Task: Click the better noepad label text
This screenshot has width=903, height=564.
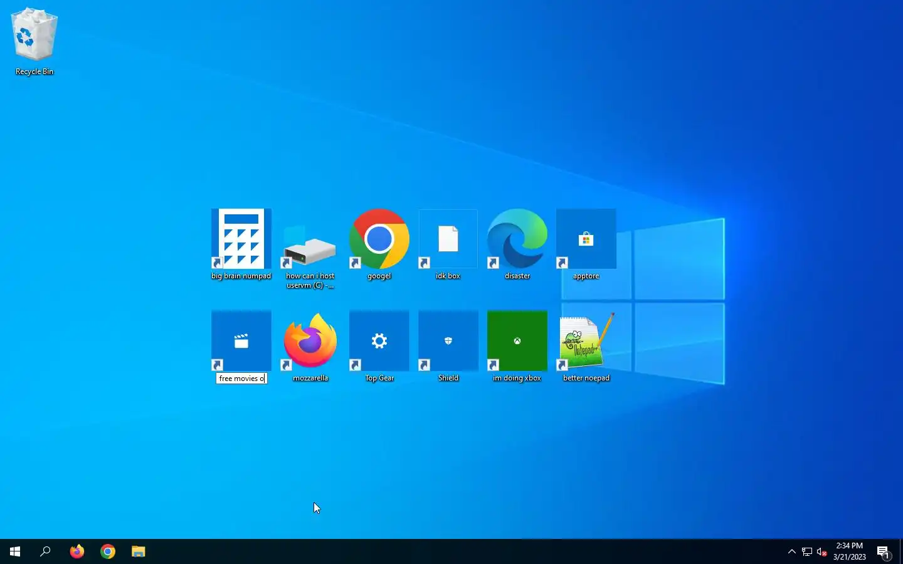Action: pyautogui.click(x=586, y=378)
